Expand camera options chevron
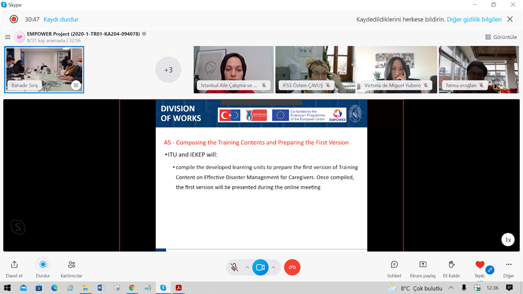 point(274,267)
